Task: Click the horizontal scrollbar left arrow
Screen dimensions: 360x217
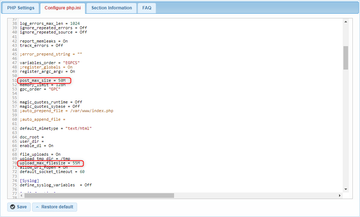Action: (21, 195)
